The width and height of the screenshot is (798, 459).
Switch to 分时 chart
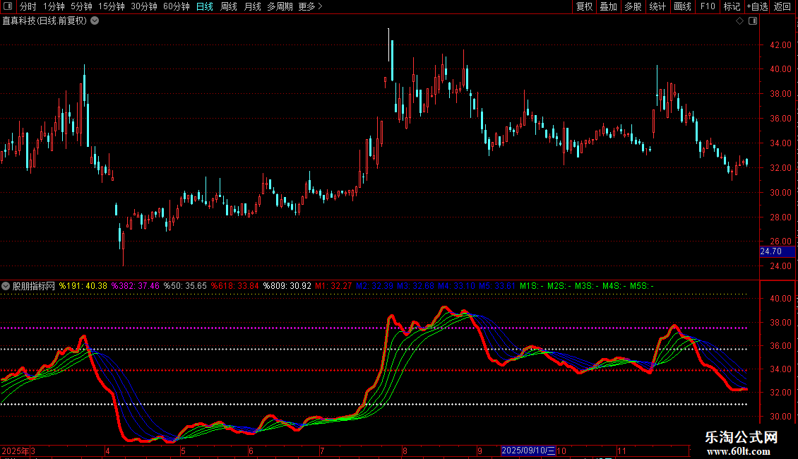click(x=28, y=6)
